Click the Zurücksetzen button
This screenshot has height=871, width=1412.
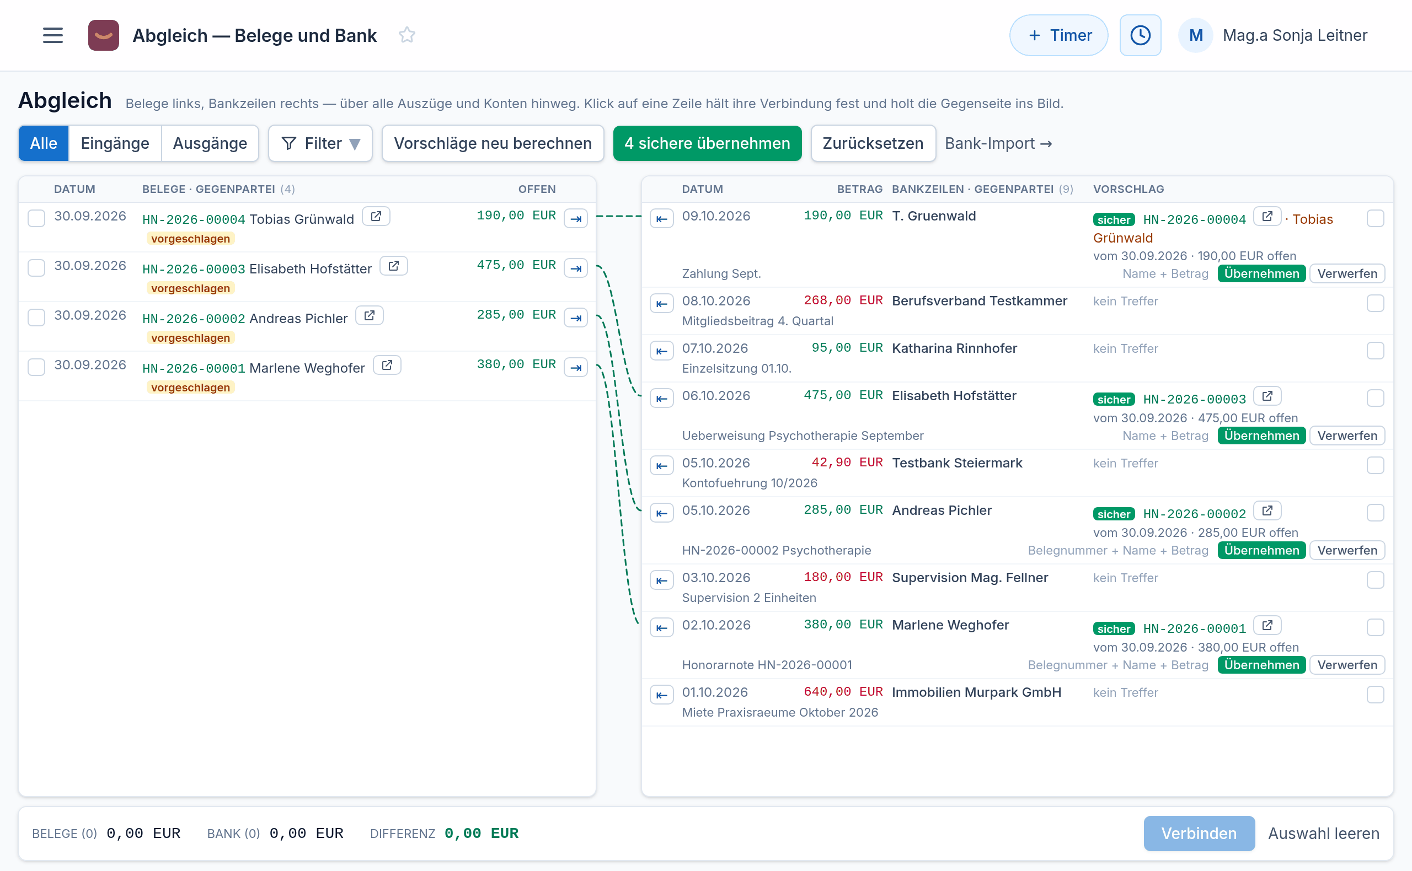[873, 143]
